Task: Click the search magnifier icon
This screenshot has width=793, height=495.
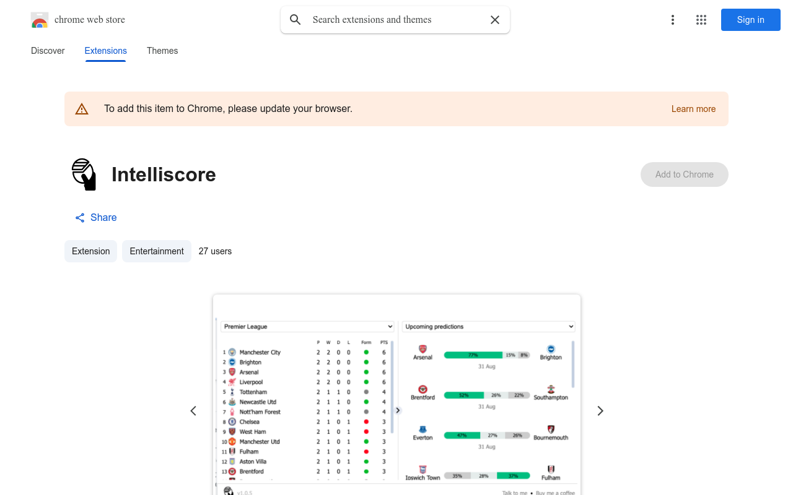Action: [x=296, y=20]
